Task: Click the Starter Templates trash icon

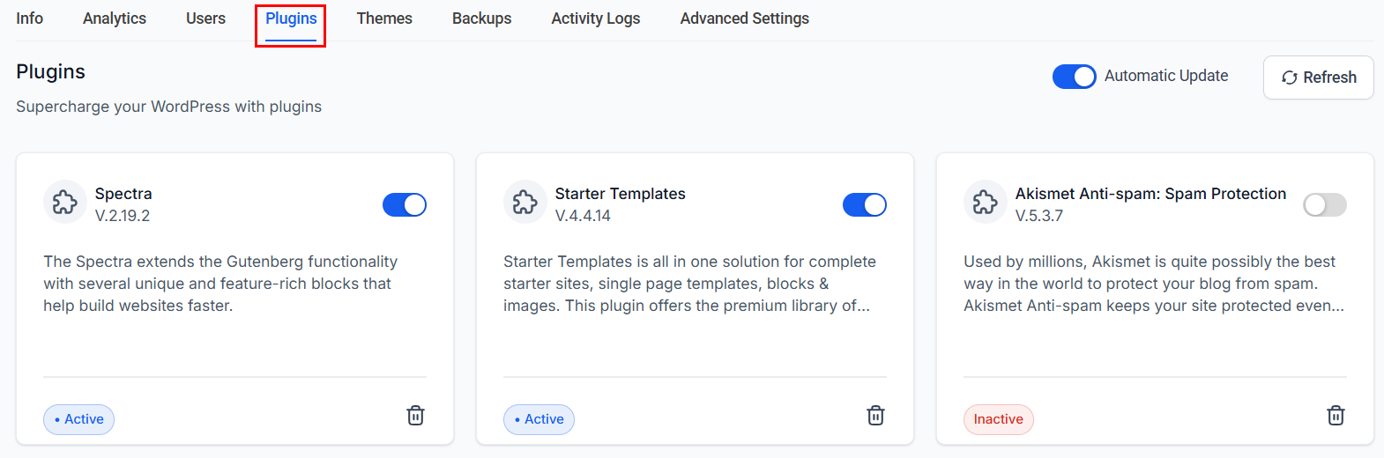Action: [x=875, y=416]
